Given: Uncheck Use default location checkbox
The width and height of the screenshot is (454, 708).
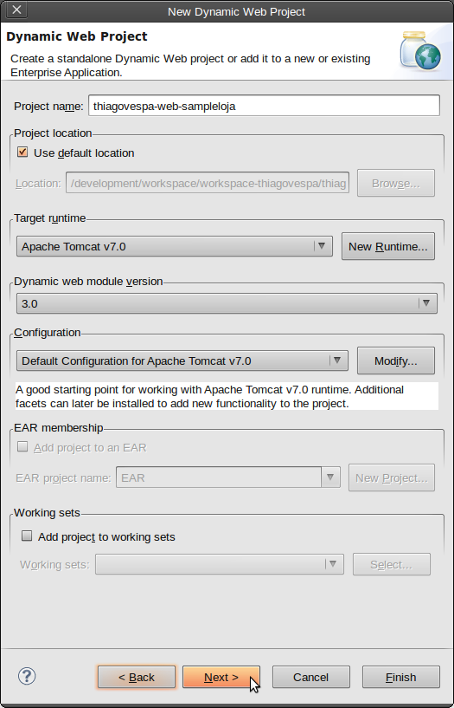Looking at the screenshot, I should (22, 153).
